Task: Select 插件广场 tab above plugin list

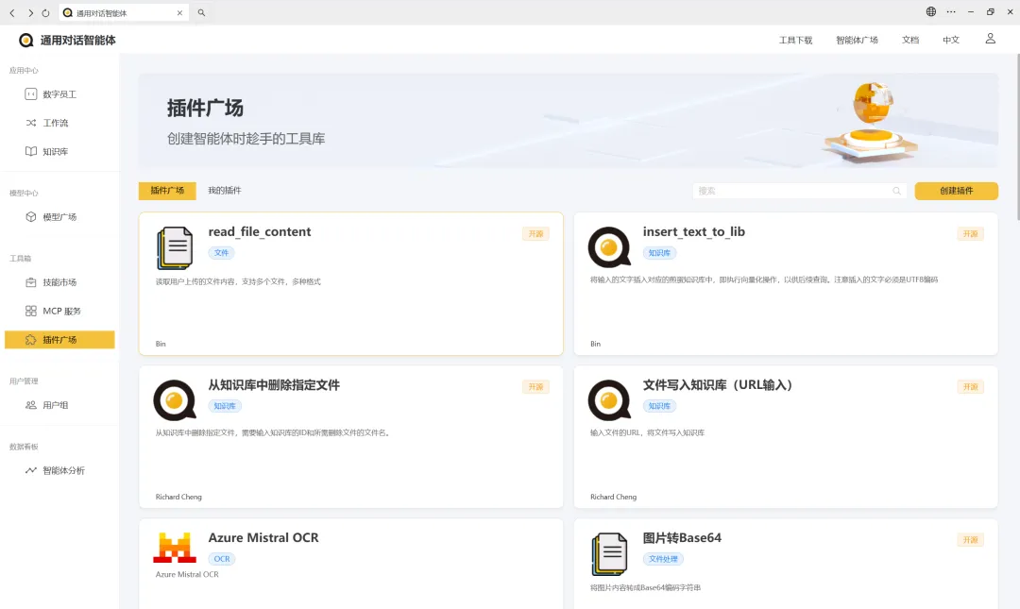Action: (x=167, y=191)
